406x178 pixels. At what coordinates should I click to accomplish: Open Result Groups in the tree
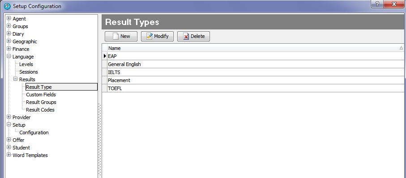coord(41,102)
